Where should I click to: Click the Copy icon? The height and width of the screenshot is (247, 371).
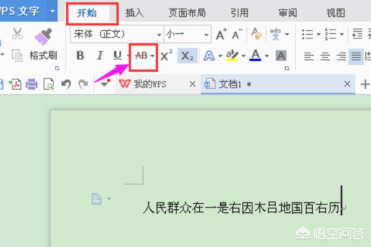(17, 56)
